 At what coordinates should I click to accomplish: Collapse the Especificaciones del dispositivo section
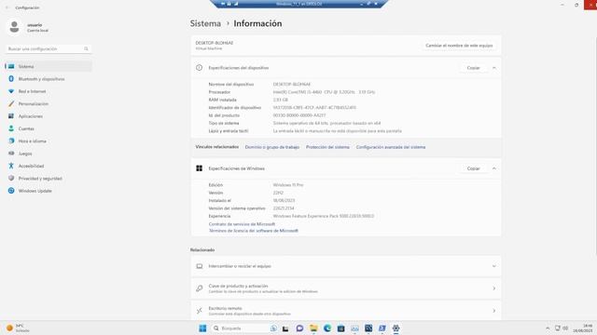pos(493,68)
